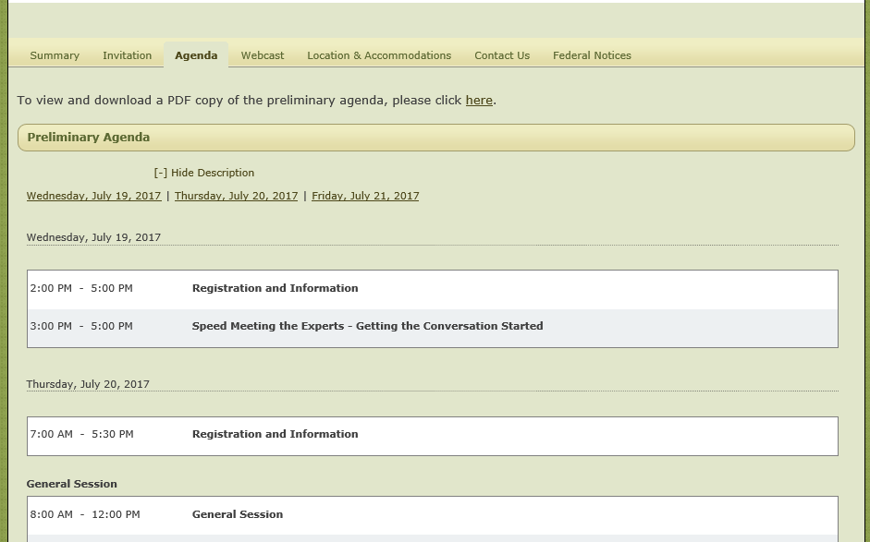Select 2:00 PM Registration and Information session
Image resolution: width=870 pixels, height=542 pixels.
click(275, 288)
